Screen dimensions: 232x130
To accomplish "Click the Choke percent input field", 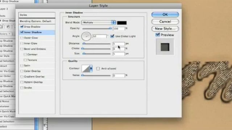I will 119,49.
